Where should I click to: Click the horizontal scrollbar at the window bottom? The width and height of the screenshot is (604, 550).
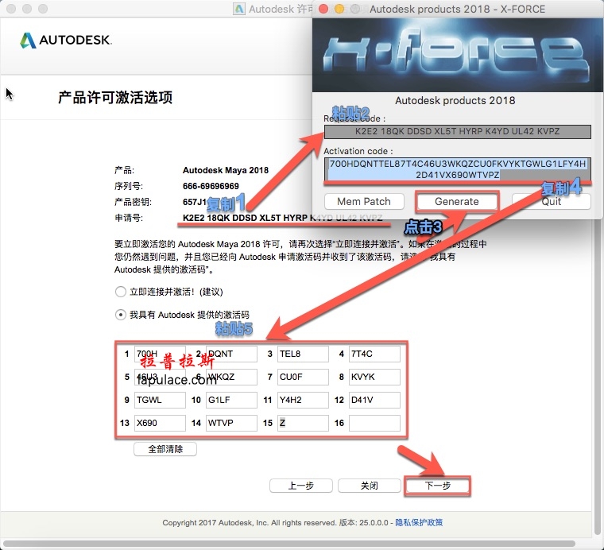(x=289, y=544)
